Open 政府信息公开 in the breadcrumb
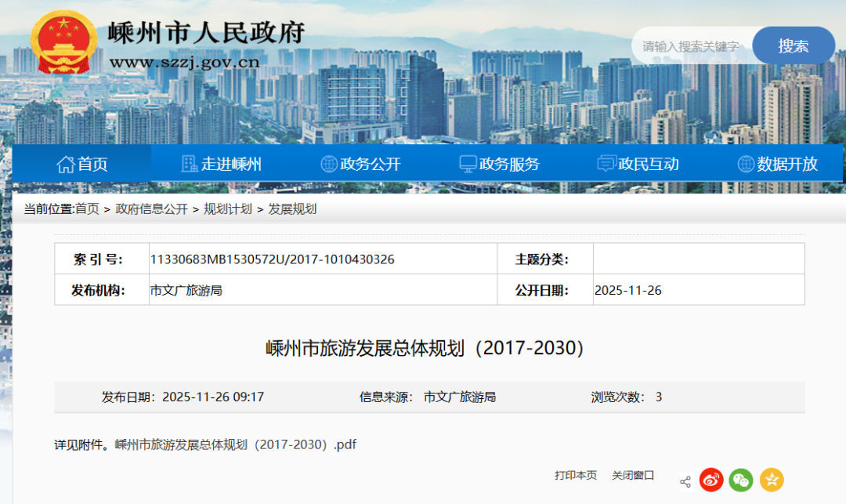846x504 pixels. tap(152, 208)
